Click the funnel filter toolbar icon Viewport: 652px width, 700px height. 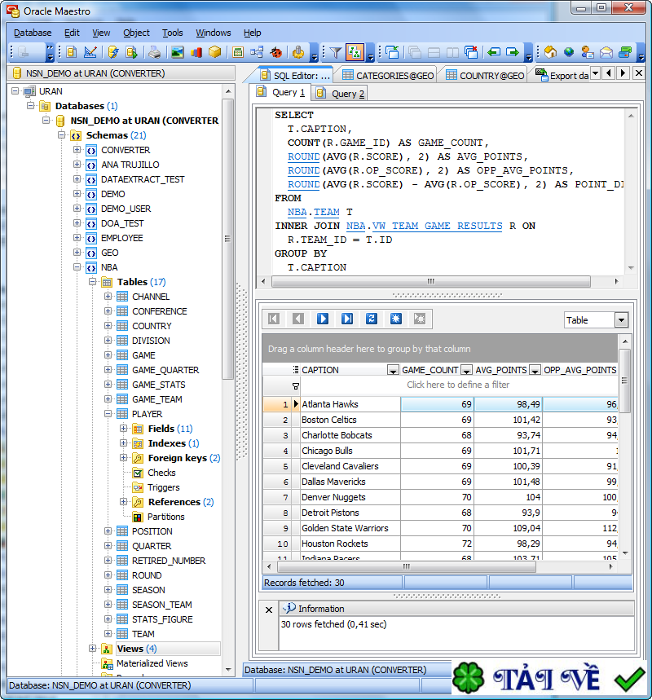pyautogui.click(x=335, y=52)
